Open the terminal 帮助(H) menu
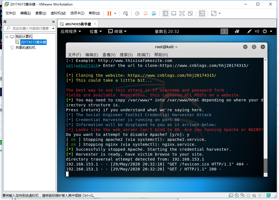 [x=161, y=55]
